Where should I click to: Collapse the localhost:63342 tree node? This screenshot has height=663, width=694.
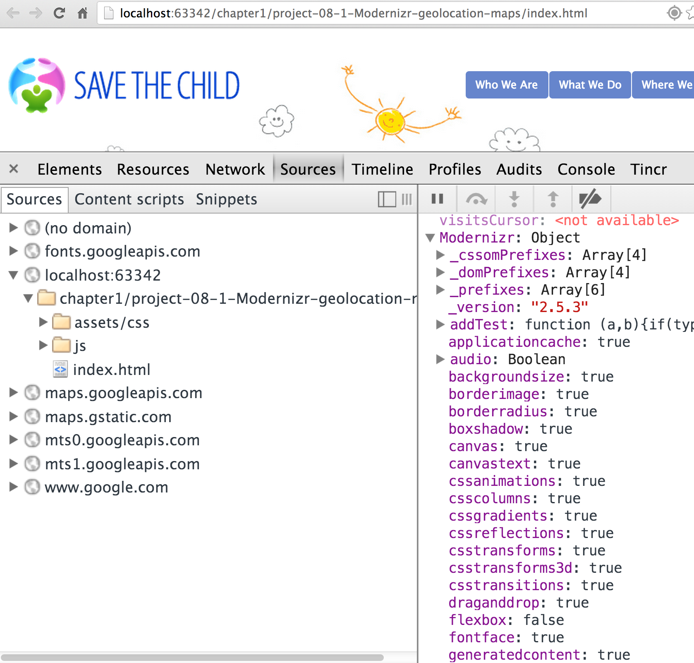tap(14, 275)
